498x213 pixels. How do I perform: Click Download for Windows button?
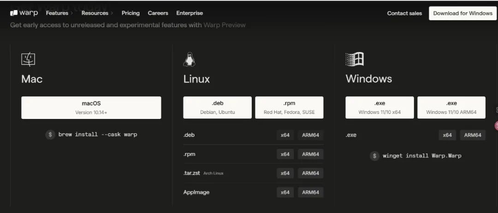coord(463,13)
